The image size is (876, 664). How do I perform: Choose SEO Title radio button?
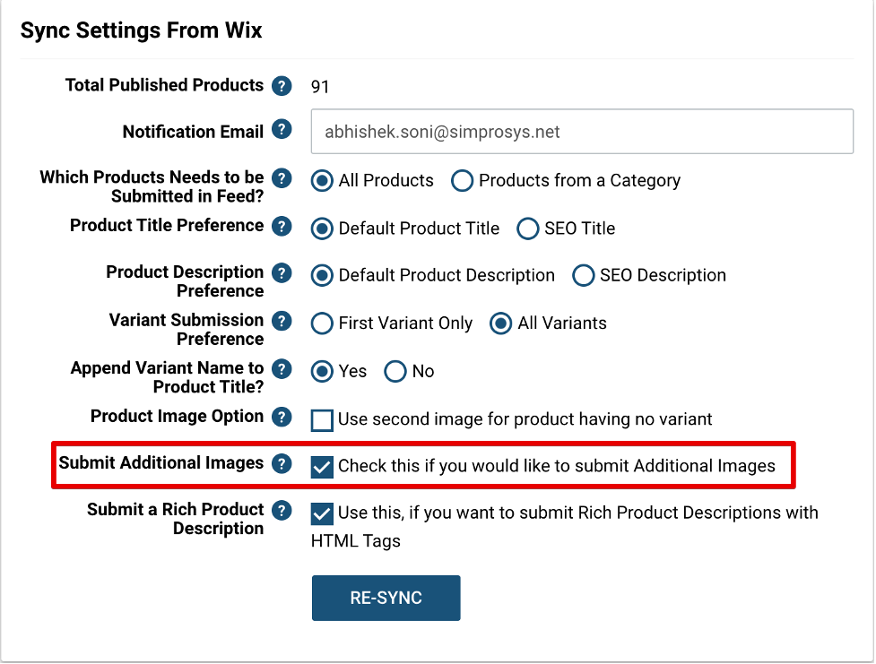point(527,229)
